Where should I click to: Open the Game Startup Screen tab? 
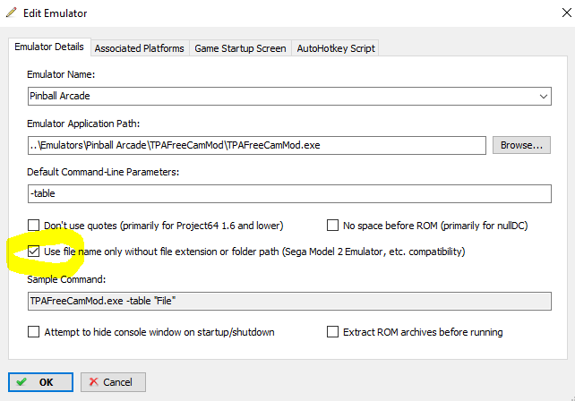240,48
